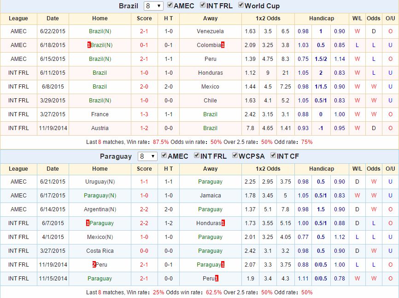The height and width of the screenshot is (298, 399).
Task: Click the 1-1 score for Uruguay vs Paraguay
Action: 144,182
